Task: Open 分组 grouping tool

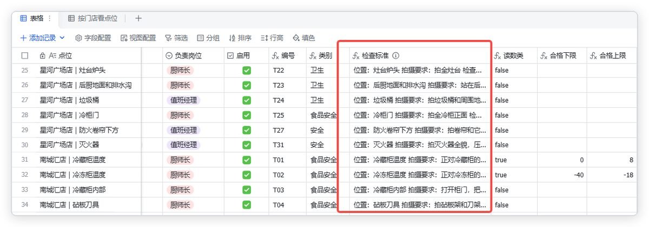Action: (208, 38)
